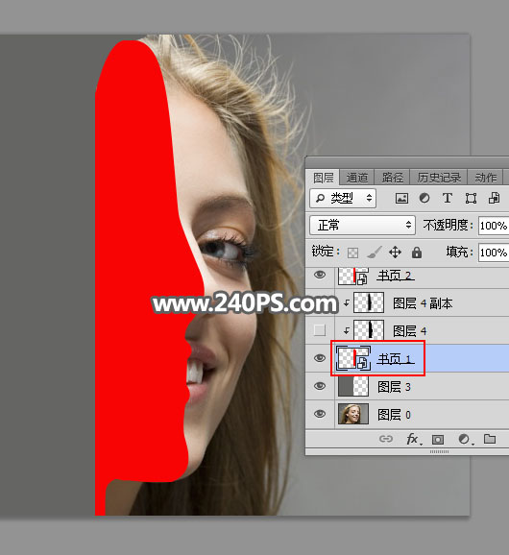This screenshot has width=509, height=555.
Task: Filter layers by pixel image type
Action: pyautogui.click(x=401, y=198)
